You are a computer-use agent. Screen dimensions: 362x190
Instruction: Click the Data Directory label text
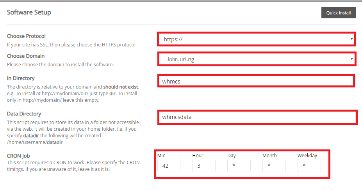24,114
